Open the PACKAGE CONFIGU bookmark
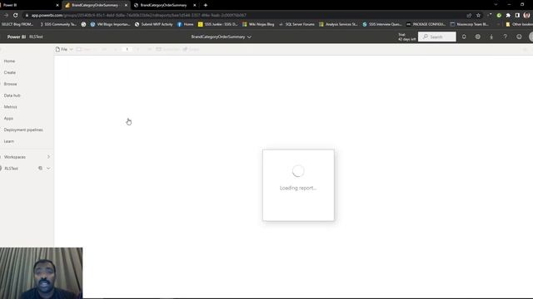533x299 pixels. 426,24
